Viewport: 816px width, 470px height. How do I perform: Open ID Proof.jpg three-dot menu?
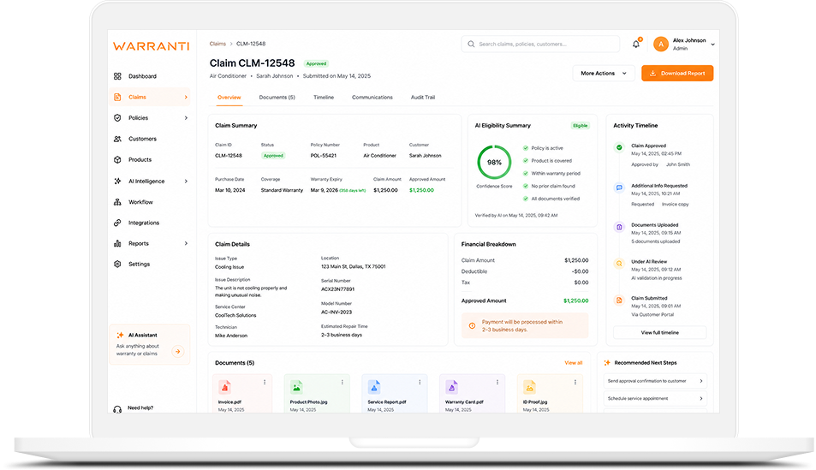pos(575,382)
